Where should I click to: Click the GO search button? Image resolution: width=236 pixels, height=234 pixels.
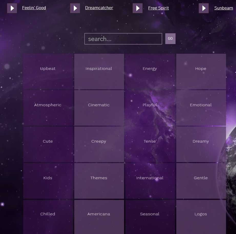pyautogui.click(x=170, y=39)
